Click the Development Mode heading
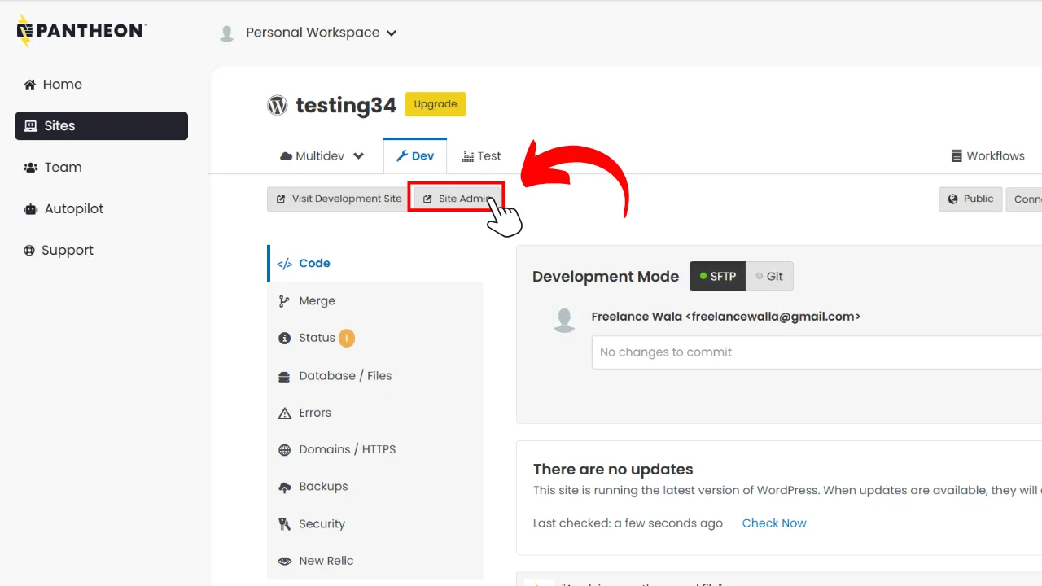This screenshot has width=1042, height=586. 606,277
